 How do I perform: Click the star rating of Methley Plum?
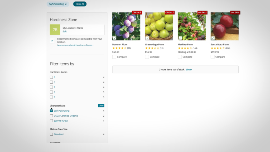click(185, 48)
